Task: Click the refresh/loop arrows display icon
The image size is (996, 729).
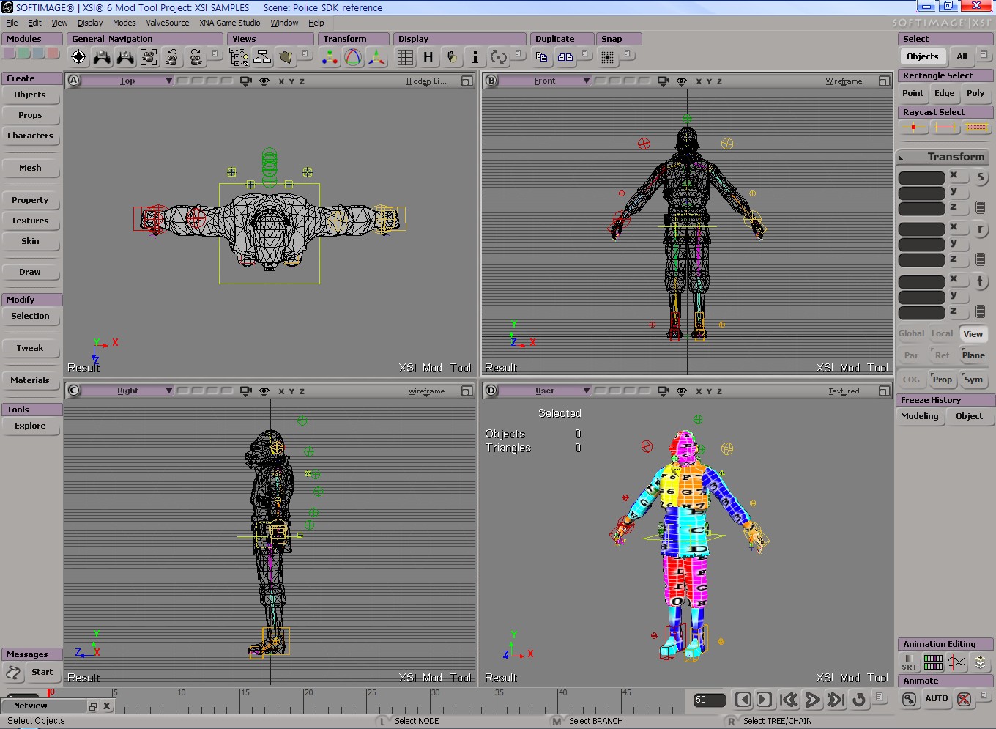Action: tap(498, 57)
